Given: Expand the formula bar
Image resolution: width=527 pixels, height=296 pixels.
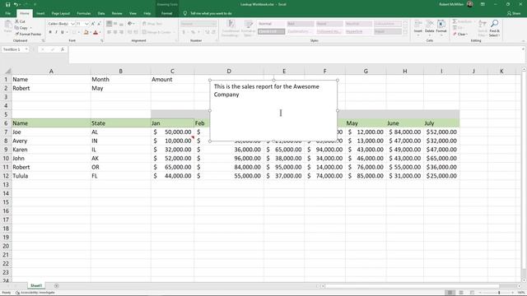Looking at the screenshot, I should (524, 49).
